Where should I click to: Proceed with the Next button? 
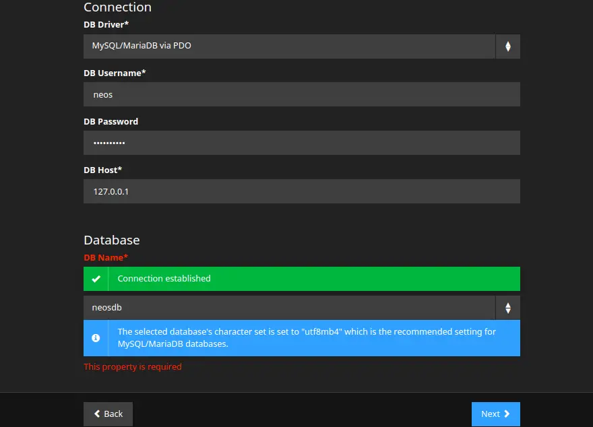click(495, 414)
